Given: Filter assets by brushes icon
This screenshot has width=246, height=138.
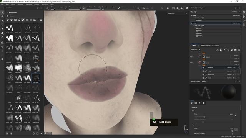Looking at the screenshot, I should (x=23, y=20).
